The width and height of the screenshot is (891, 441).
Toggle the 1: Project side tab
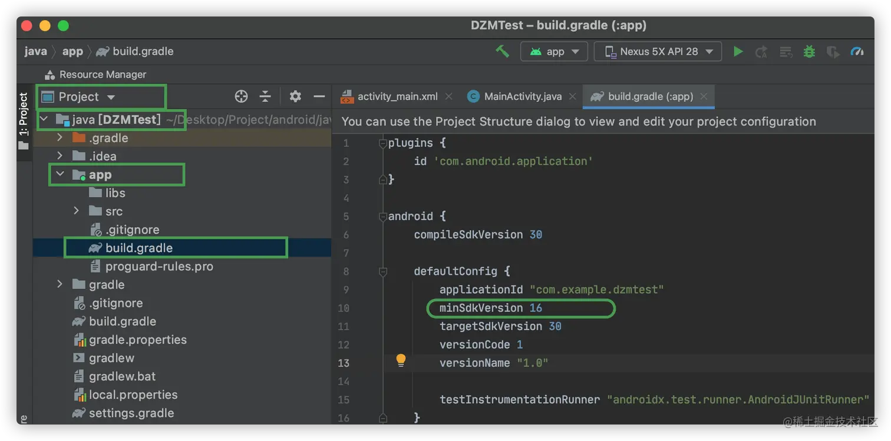[x=24, y=121]
